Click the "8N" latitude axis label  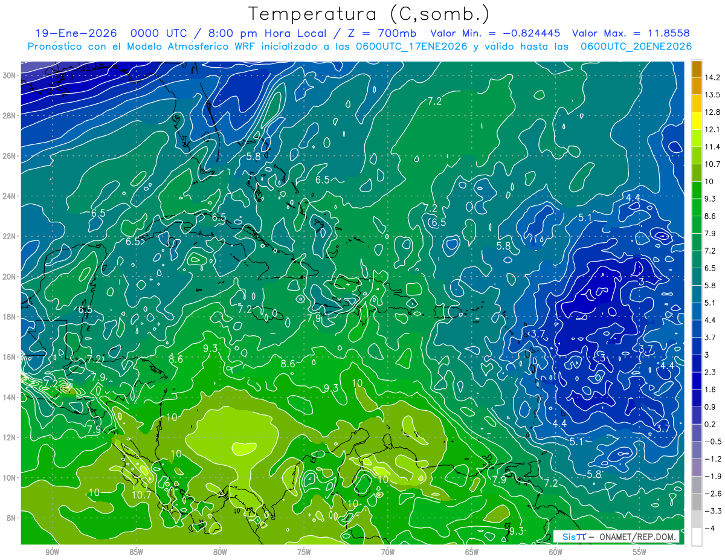pyautogui.click(x=11, y=518)
